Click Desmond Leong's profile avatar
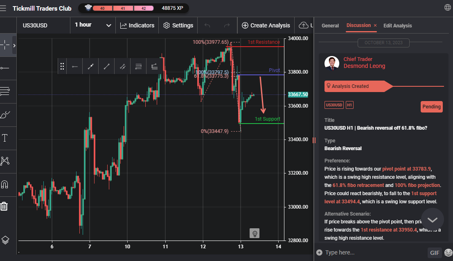 point(331,63)
